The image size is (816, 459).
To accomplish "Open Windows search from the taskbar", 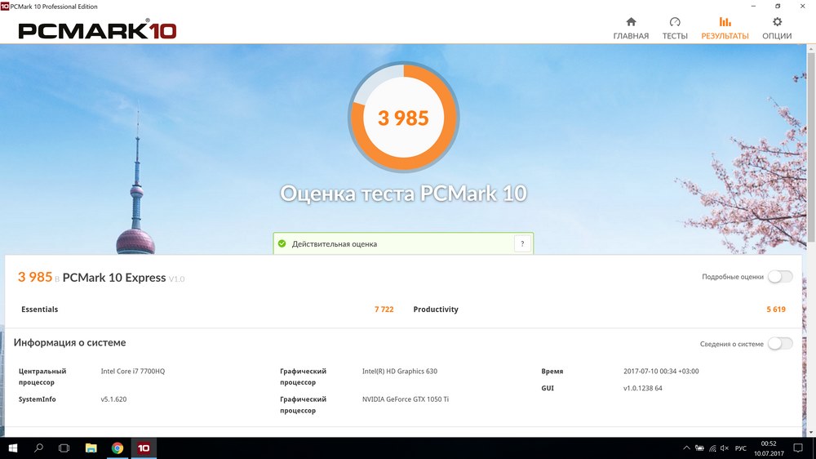I will coord(38,448).
